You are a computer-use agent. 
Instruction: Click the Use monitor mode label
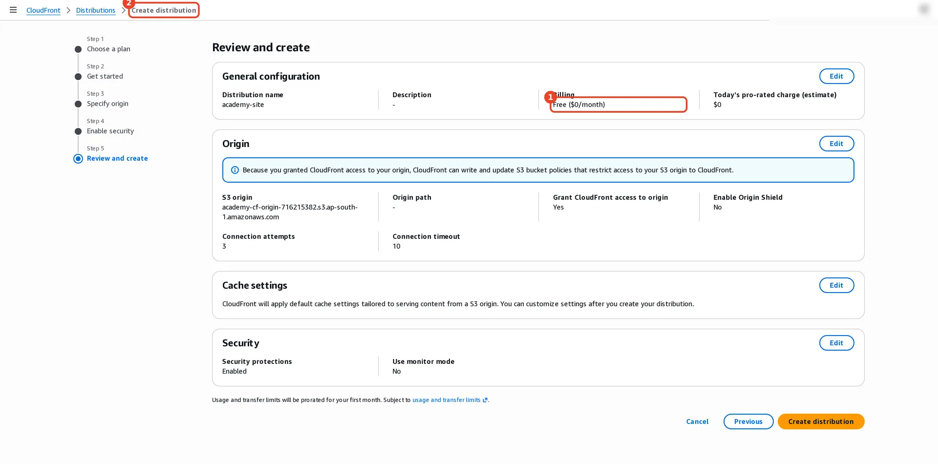pos(423,361)
